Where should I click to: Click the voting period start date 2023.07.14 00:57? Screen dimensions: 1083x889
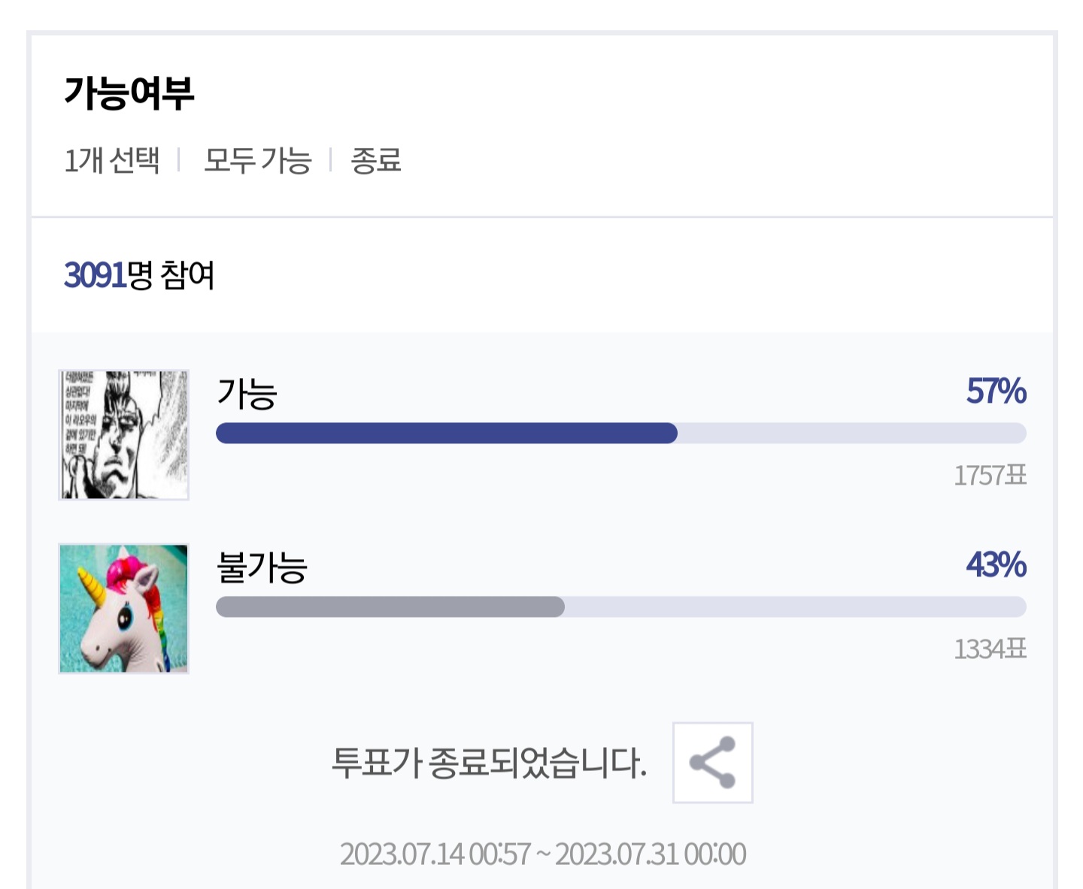[x=435, y=854]
